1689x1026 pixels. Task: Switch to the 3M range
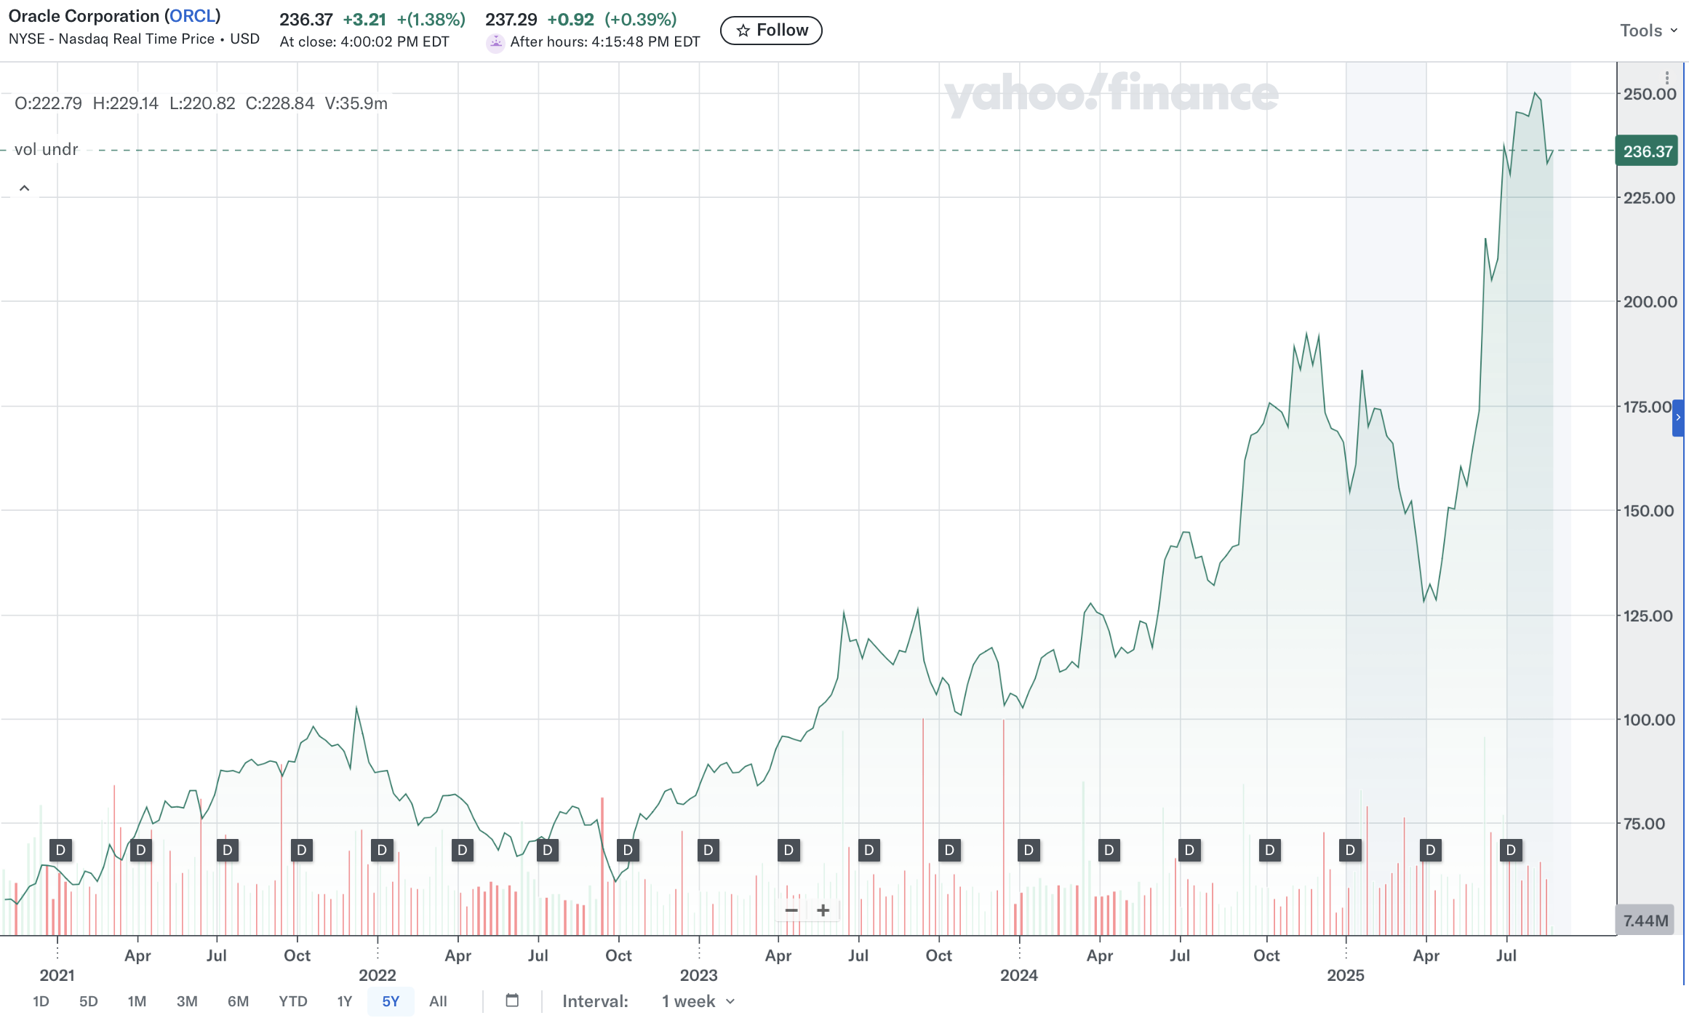pos(187,1001)
